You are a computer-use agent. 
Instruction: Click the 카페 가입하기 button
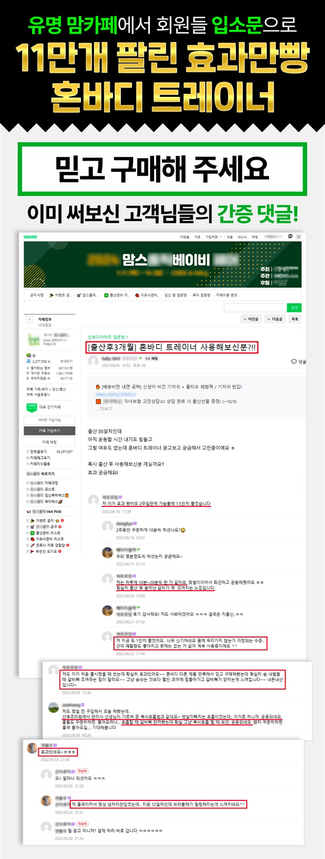pos(50,430)
